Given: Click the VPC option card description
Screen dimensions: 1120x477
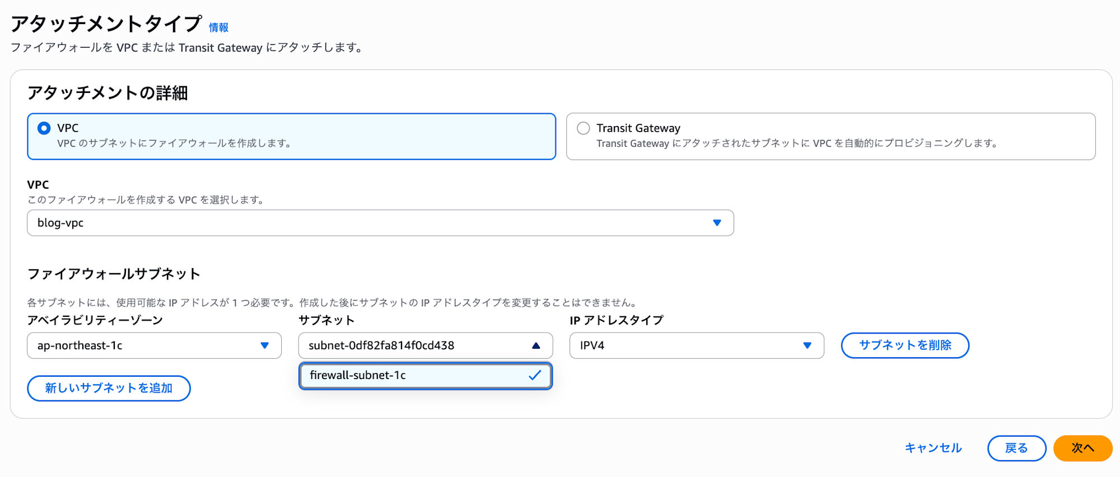Looking at the screenshot, I should coord(174,143).
